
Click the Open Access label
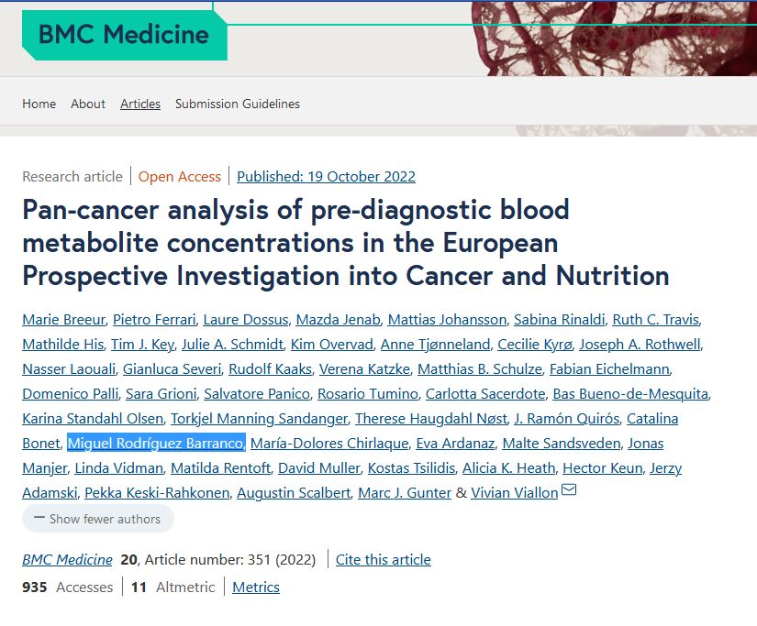[x=180, y=176]
